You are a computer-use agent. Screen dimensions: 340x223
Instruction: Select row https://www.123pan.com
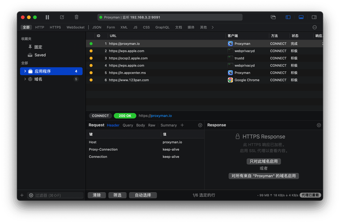point(204,80)
